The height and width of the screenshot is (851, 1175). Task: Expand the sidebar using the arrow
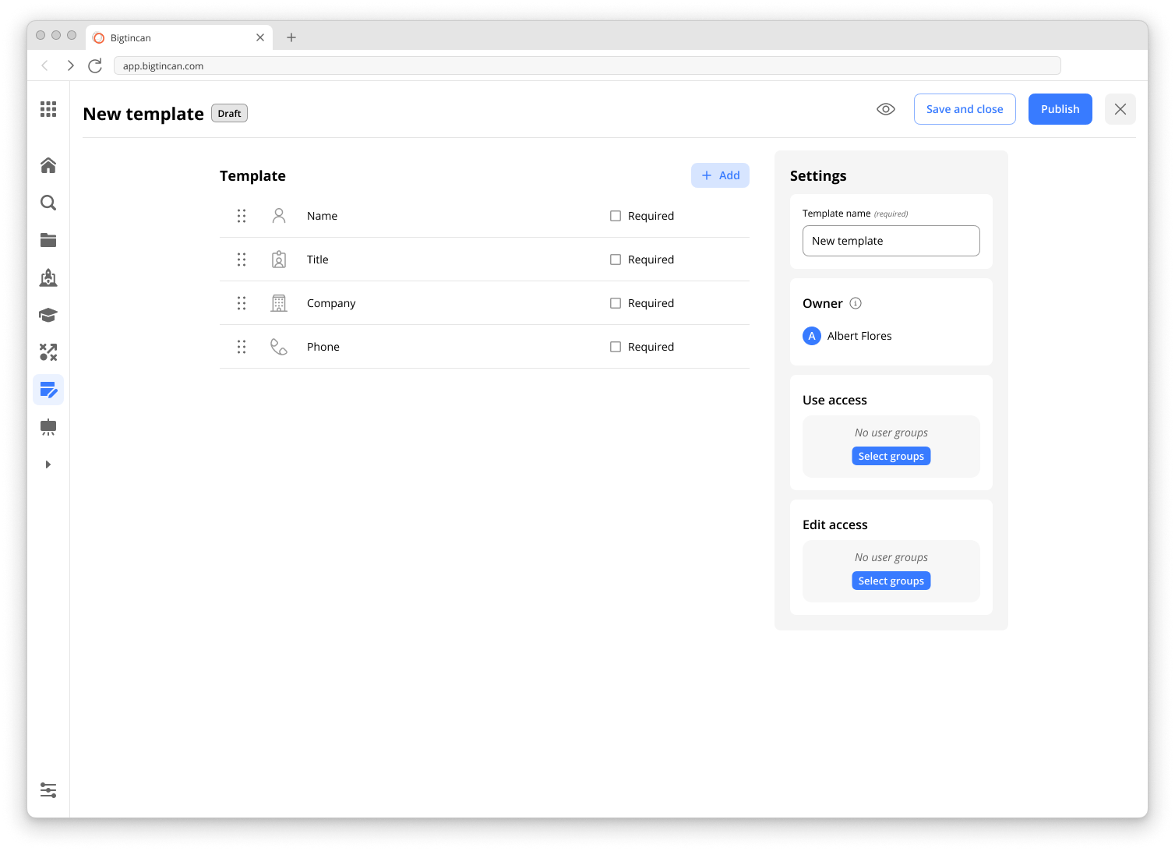point(48,464)
